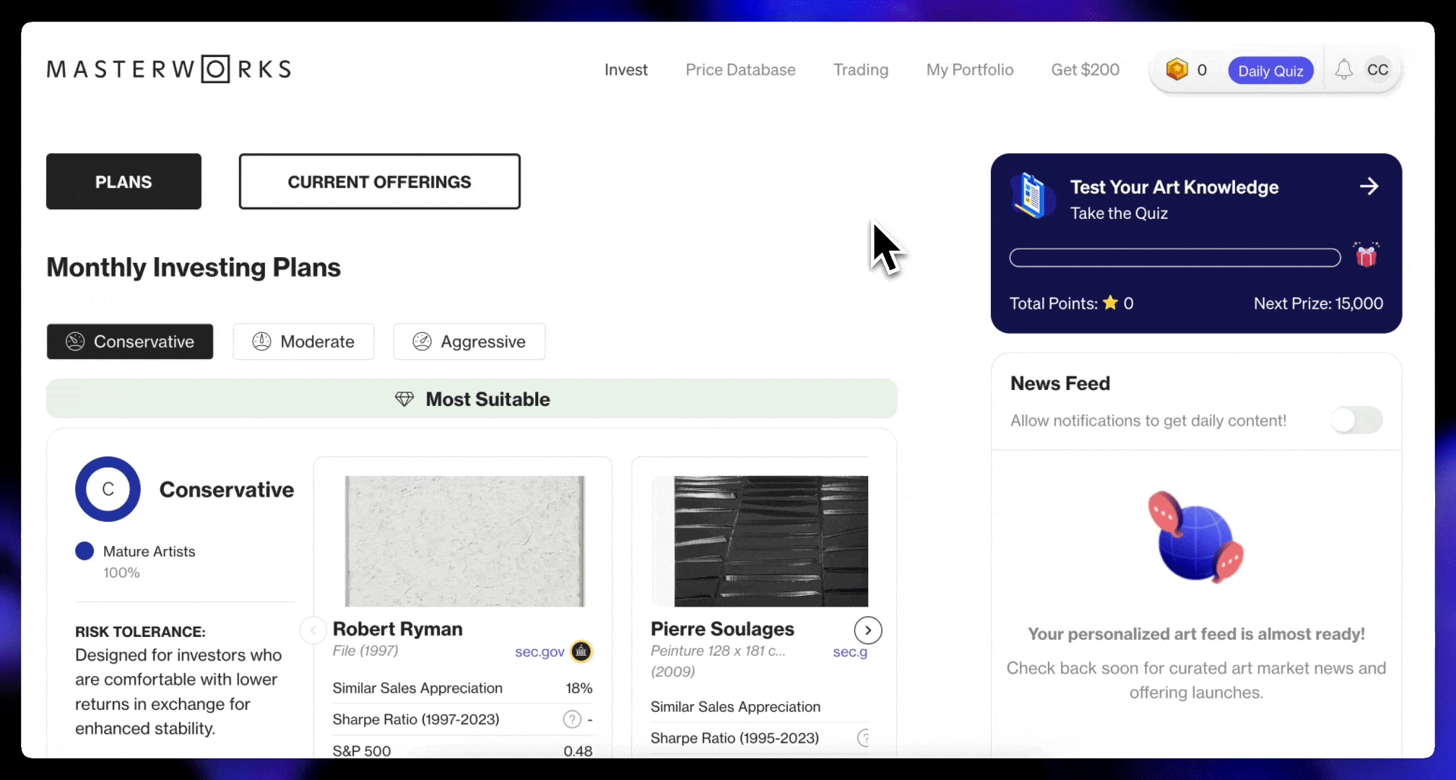Select the Aggressive plan

click(469, 342)
